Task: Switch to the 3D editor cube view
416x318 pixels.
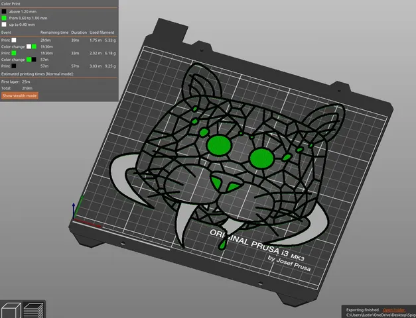Action: [x=11, y=310]
